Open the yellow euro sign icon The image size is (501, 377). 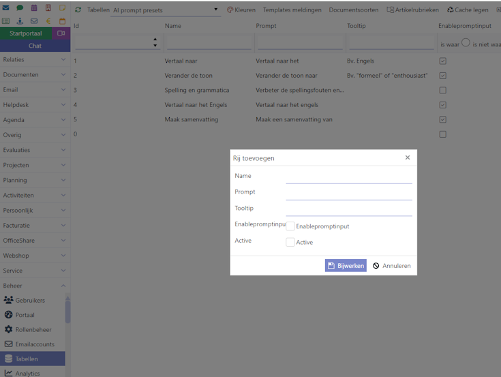click(x=48, y=21)
